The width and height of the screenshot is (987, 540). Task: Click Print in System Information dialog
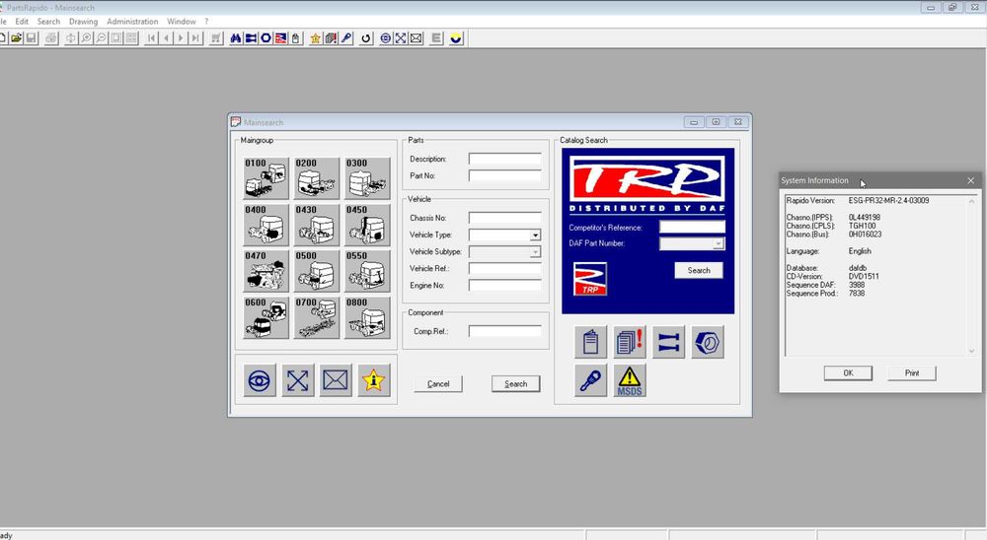click(912, 372)
